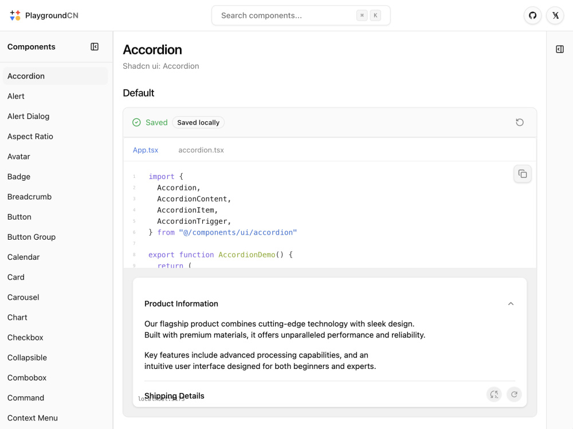Navigate to the Carousel component
The height and width of the screenshot is (429, 573).
pos(55,297)
